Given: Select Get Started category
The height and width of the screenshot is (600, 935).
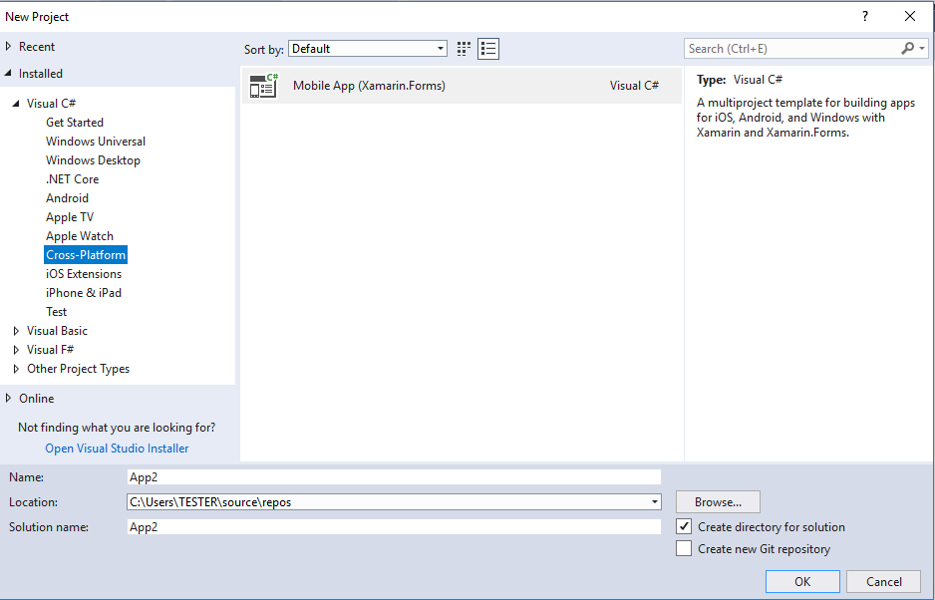Looking at the screenshot, I should (75, 123).
